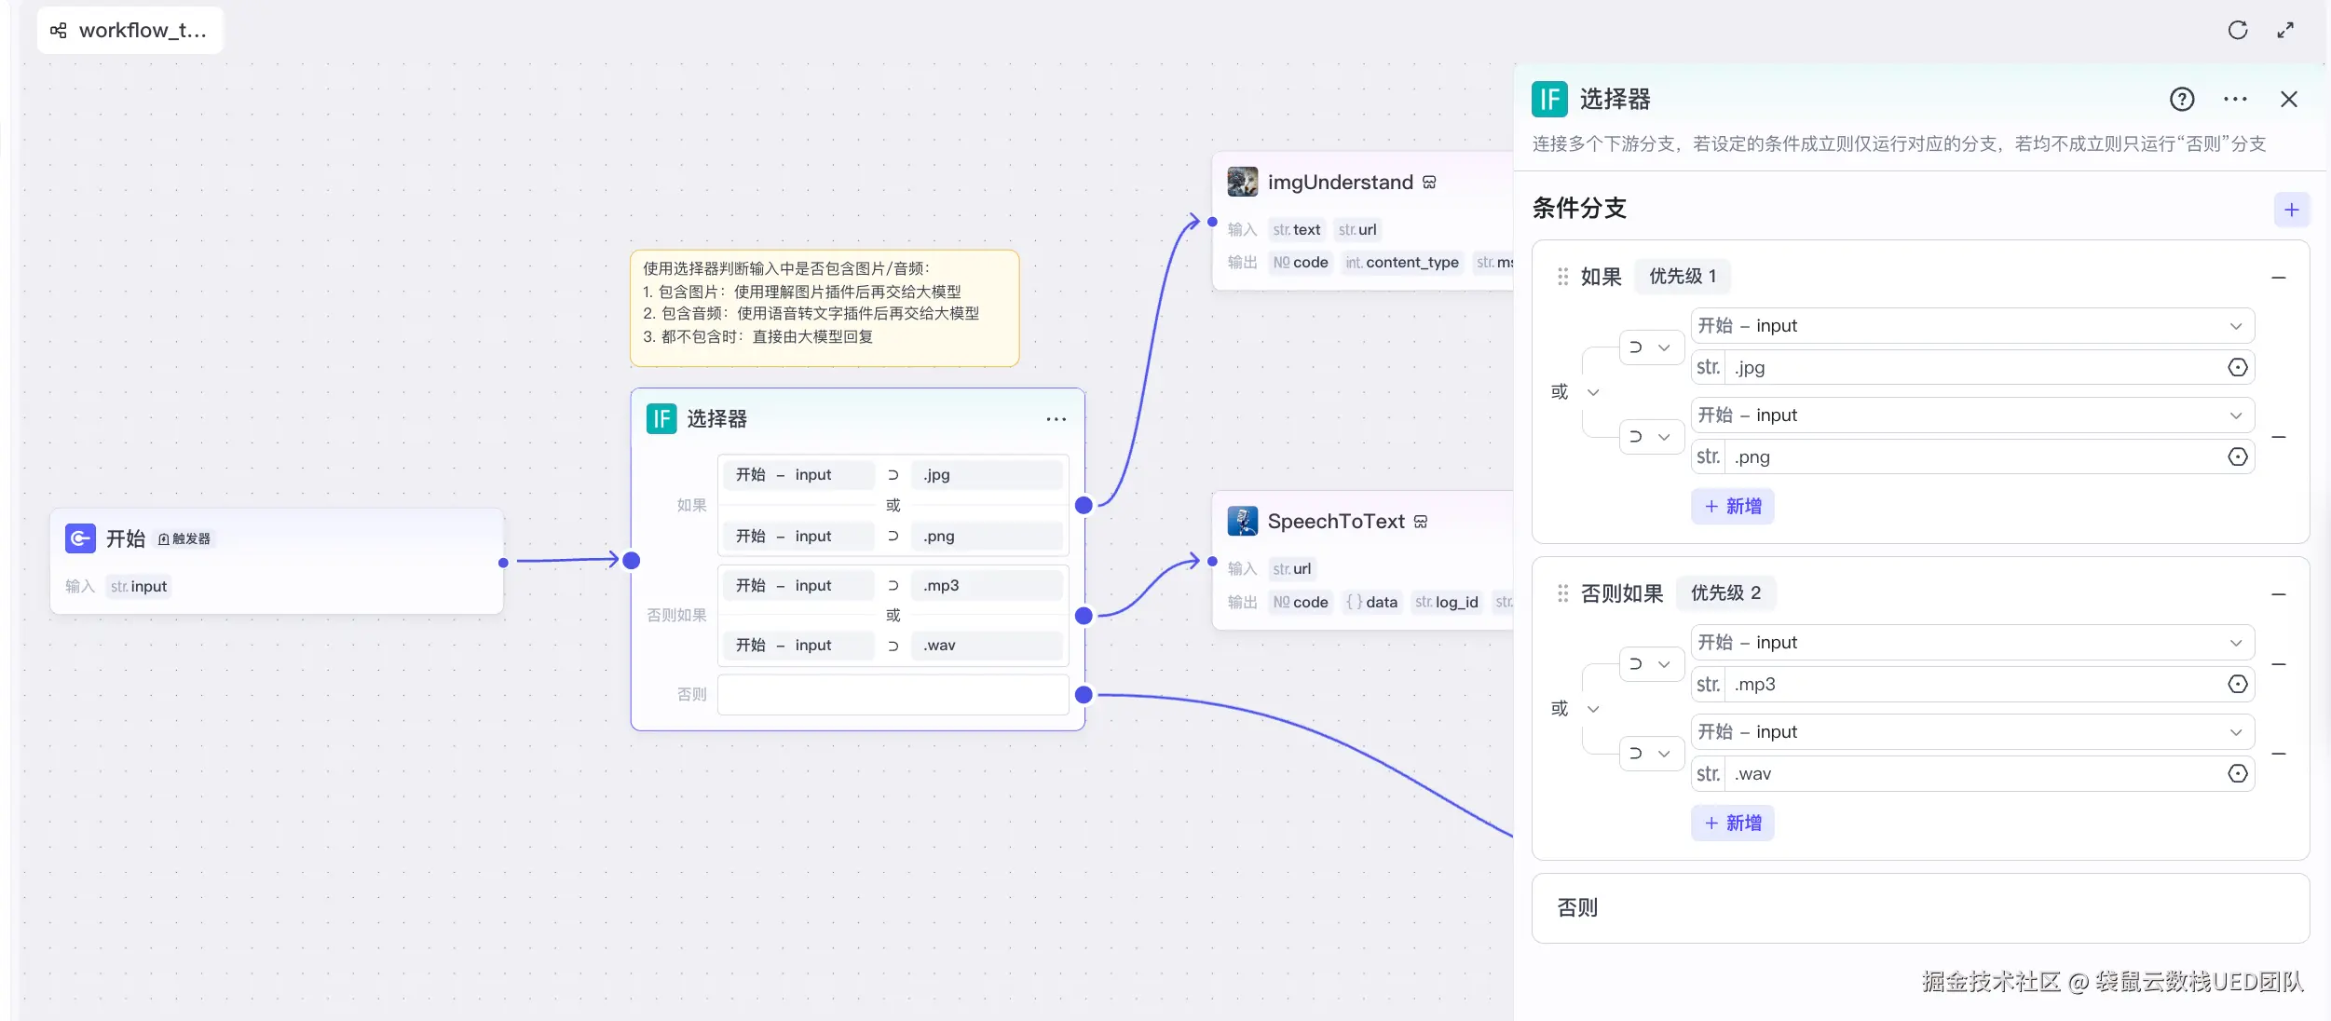Open the variable dropdown above .wav condition

1971,732
